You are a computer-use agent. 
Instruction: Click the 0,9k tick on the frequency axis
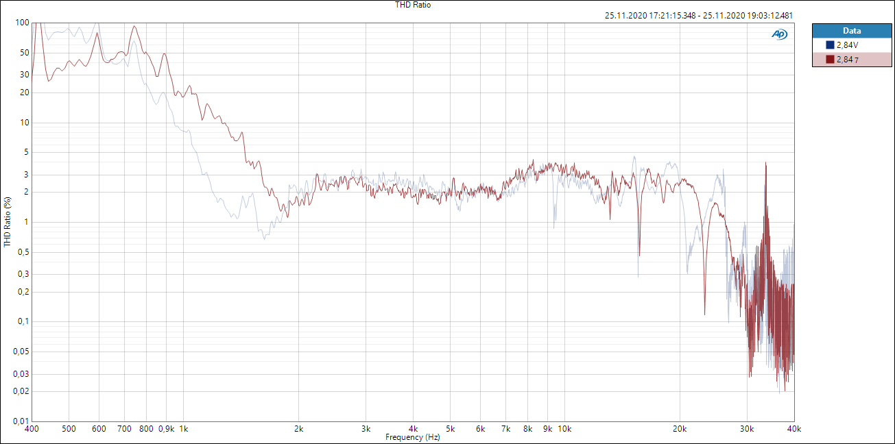(166, 428)
